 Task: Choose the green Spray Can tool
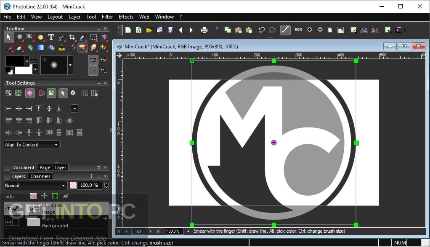click(30, 48)
